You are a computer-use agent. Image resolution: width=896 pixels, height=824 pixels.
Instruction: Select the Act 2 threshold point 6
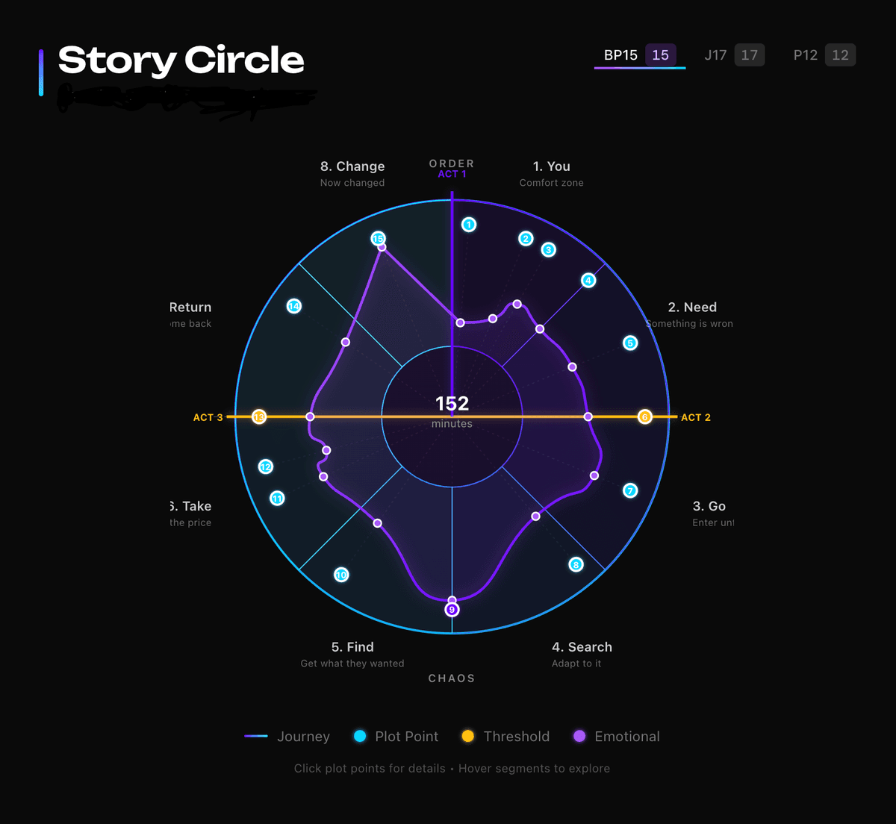(x=645, y=417)
